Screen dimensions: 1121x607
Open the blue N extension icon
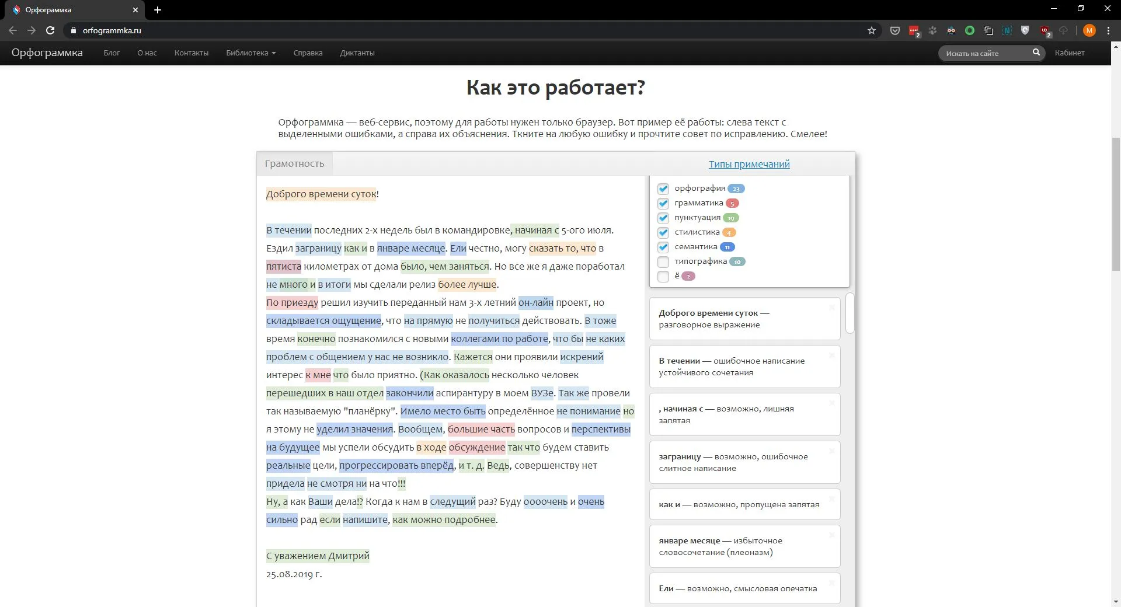click(1007, 30)
